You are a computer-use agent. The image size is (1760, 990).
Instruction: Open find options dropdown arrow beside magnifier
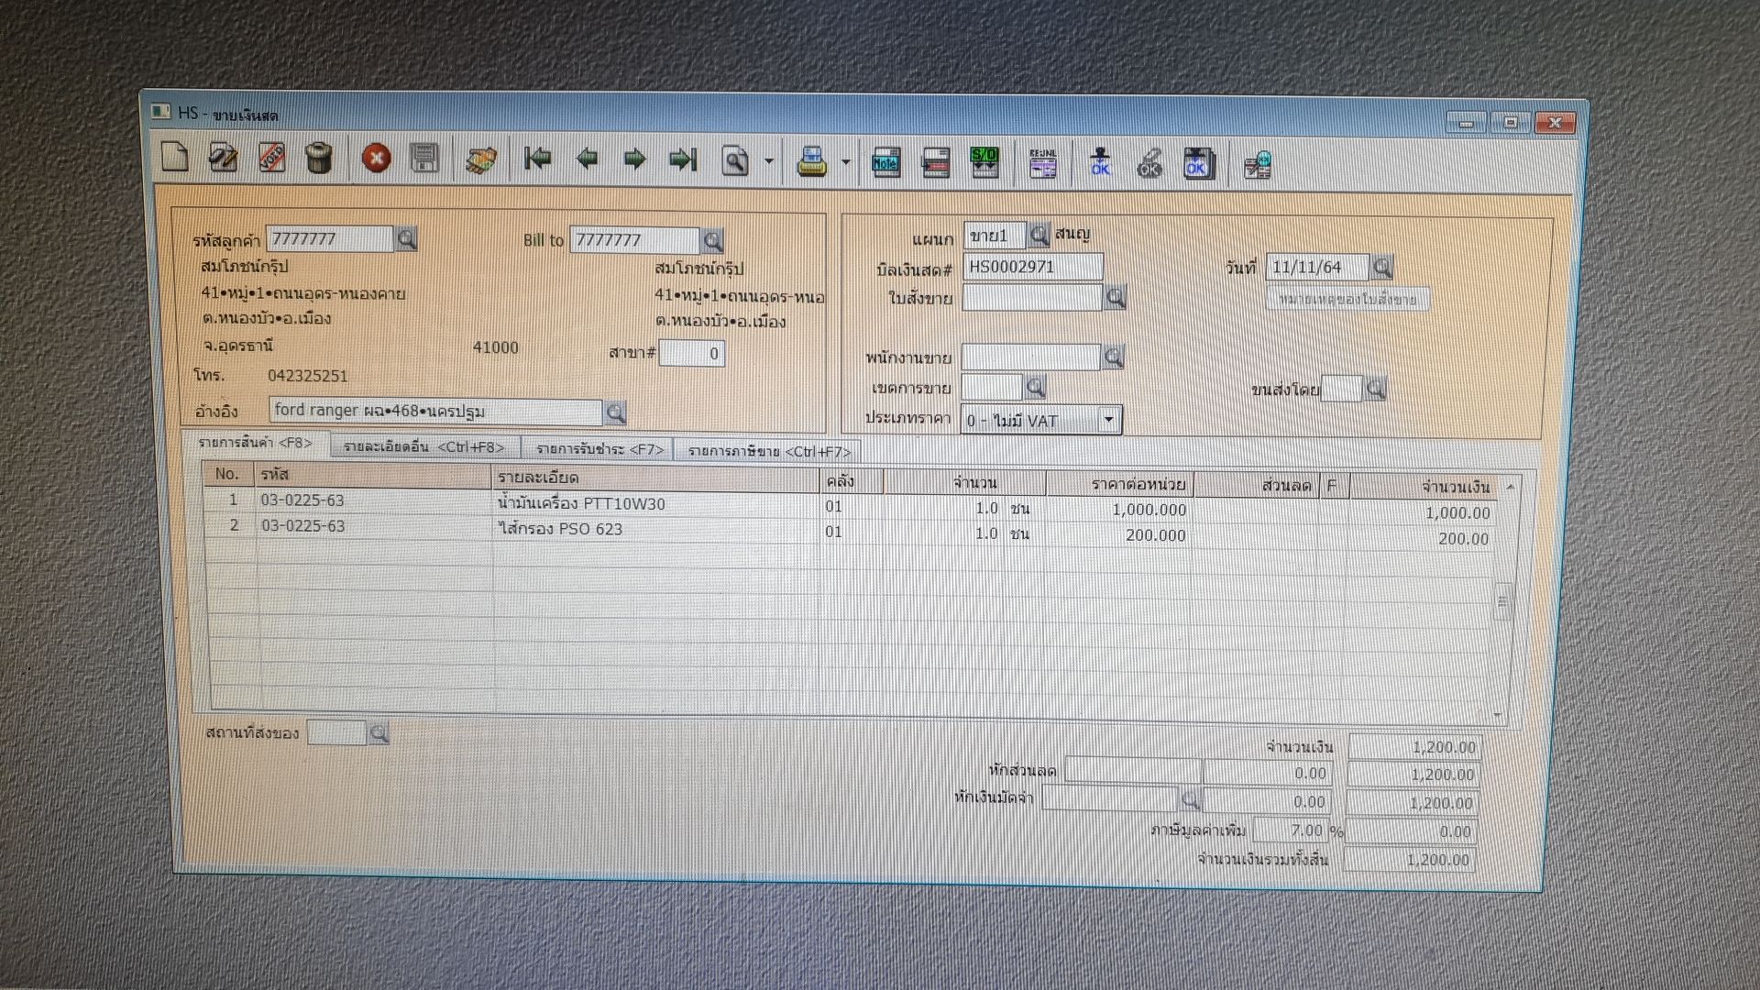[769, 162]
